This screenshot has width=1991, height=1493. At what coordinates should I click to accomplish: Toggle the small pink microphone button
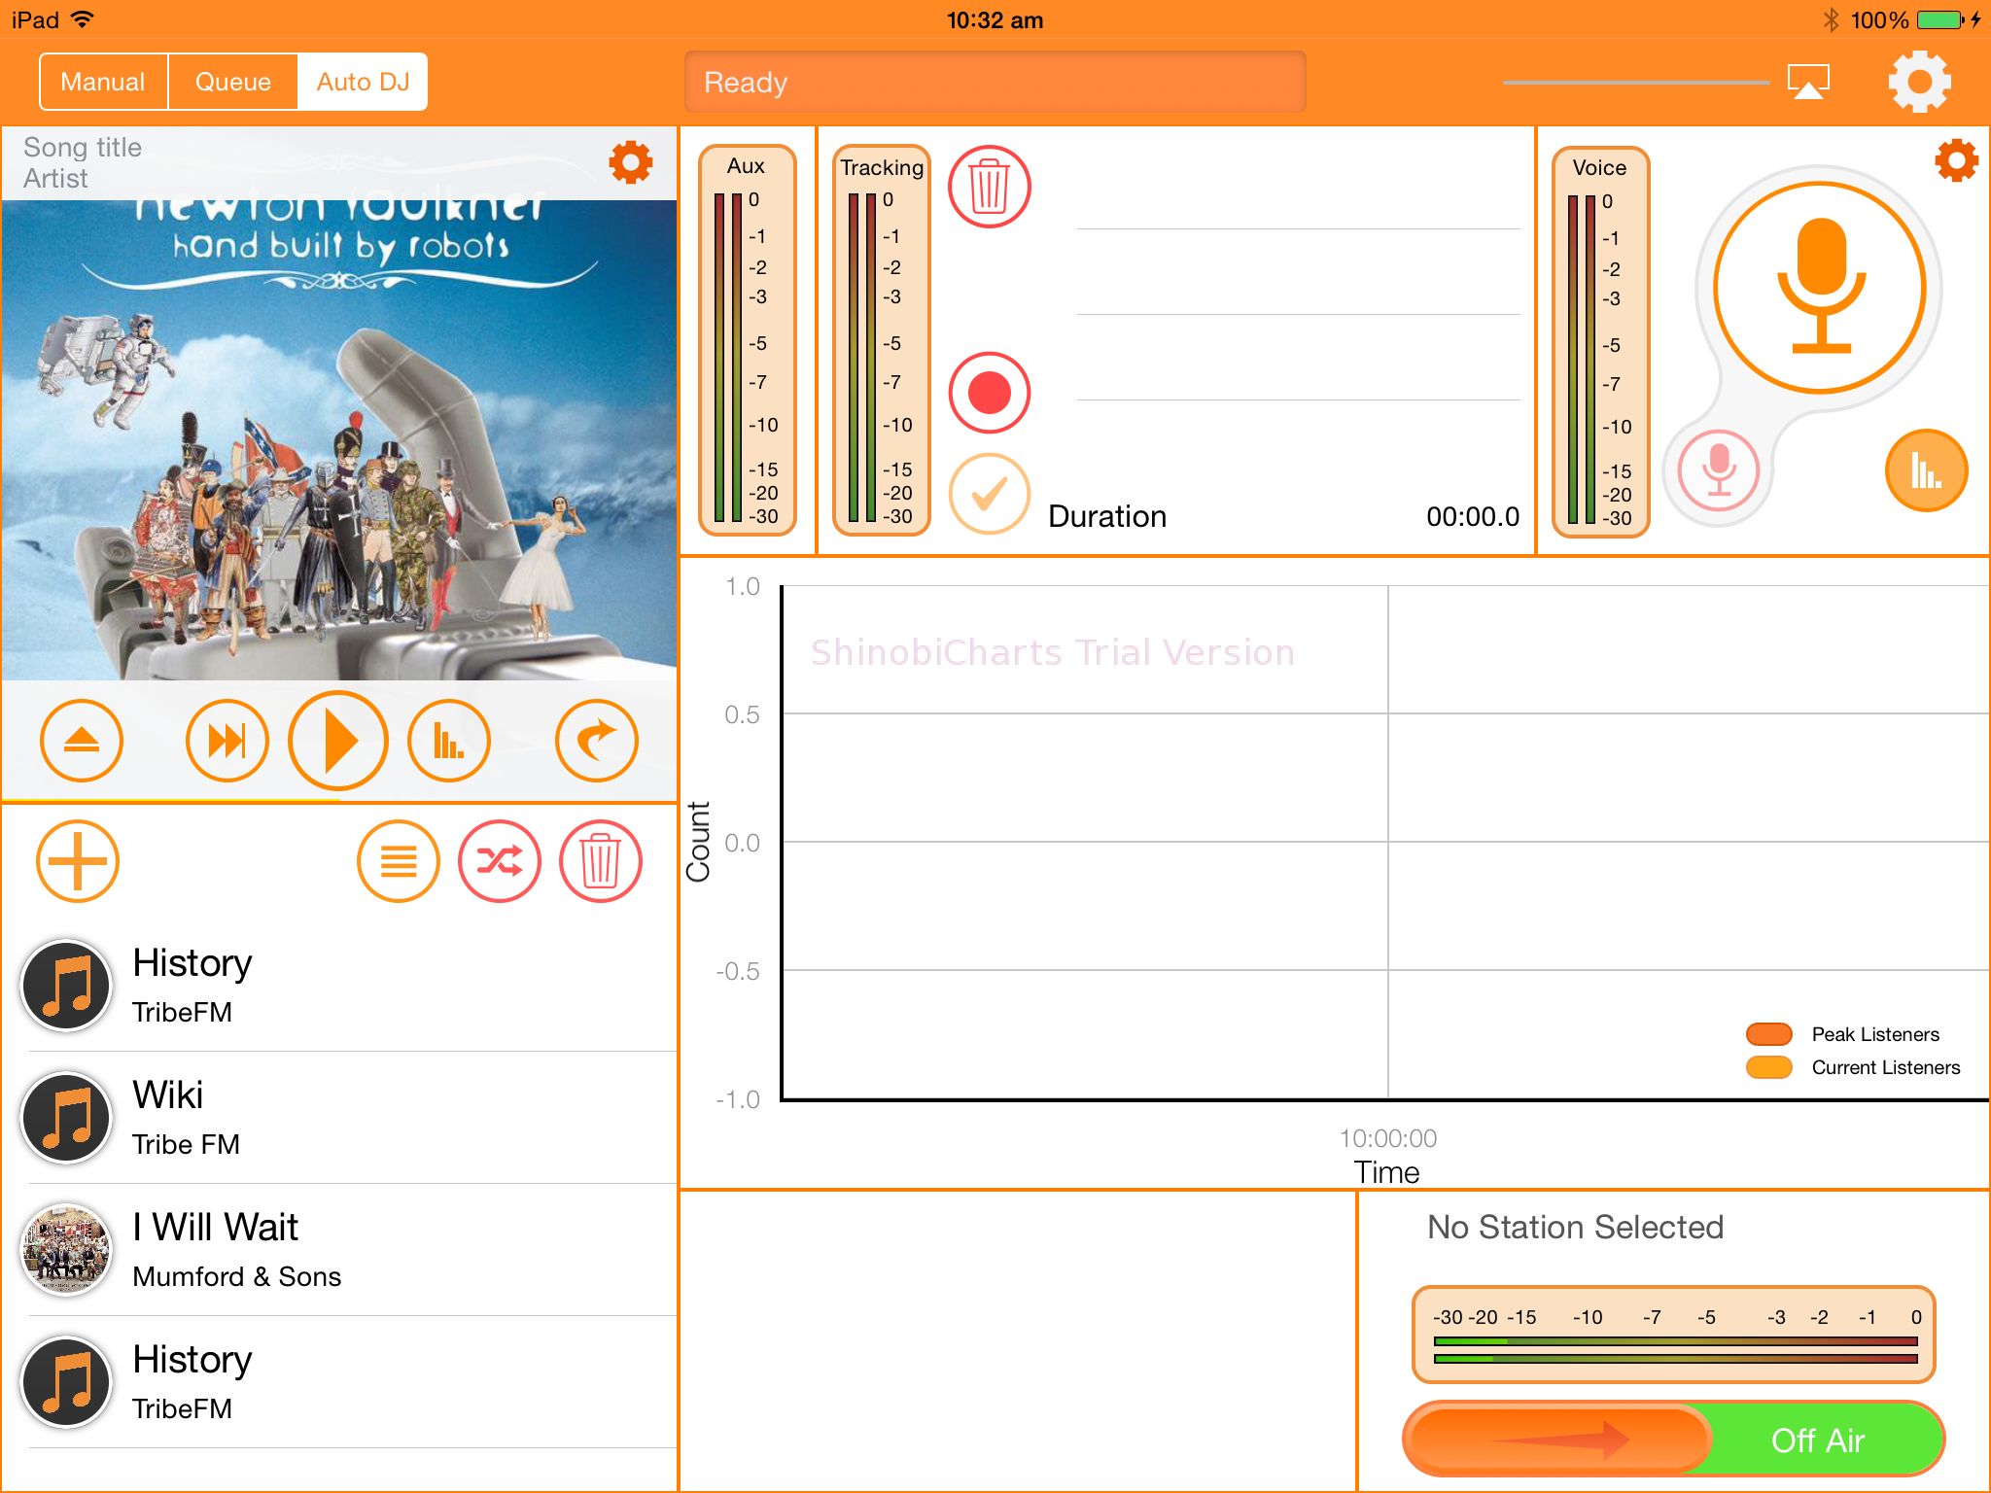coord(1718,470)
